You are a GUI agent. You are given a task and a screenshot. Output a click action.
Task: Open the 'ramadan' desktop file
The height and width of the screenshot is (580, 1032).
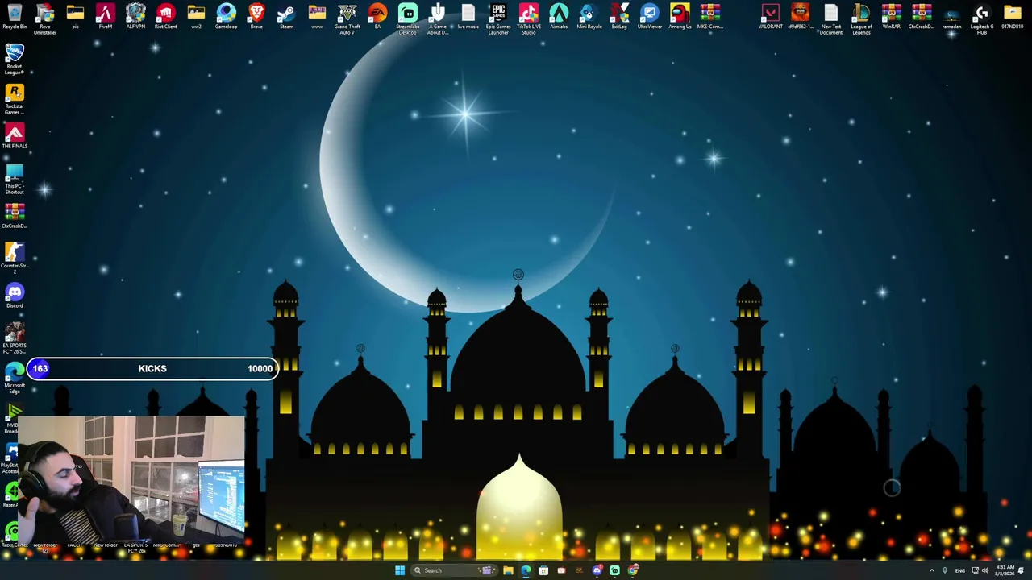pos(951,16)
